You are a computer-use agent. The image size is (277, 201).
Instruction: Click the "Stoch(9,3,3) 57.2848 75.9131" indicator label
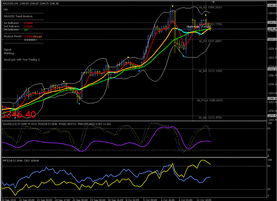coord(20,124)
